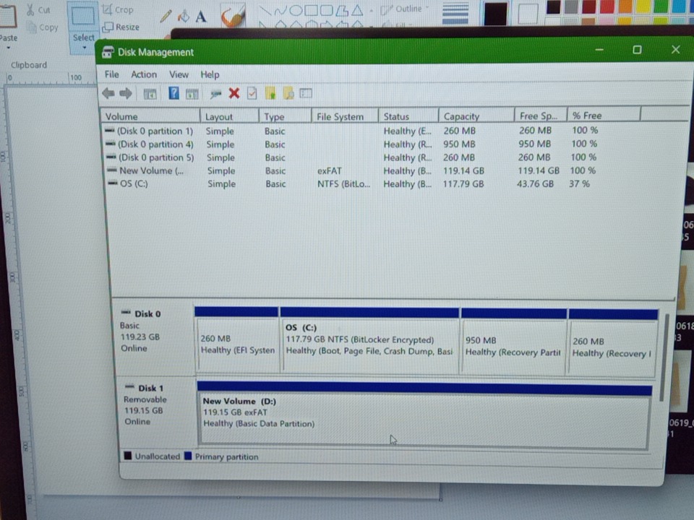Viewport: 694px width, 520px height.
Task: Select the New Volume (D:) exFAT partition block
Action: [x=424, y=416]
